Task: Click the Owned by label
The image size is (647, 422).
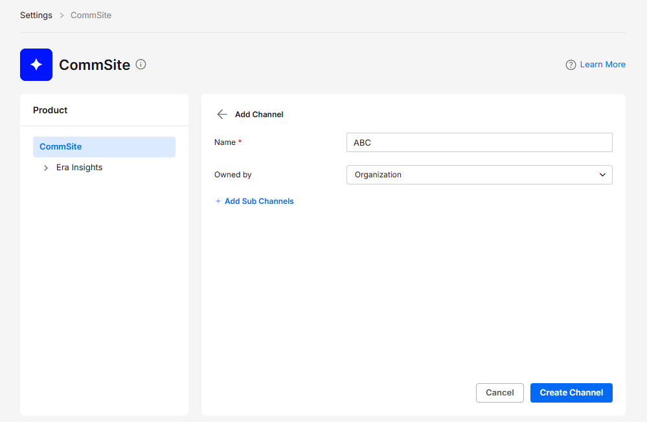Action: (x=233, y=175)
